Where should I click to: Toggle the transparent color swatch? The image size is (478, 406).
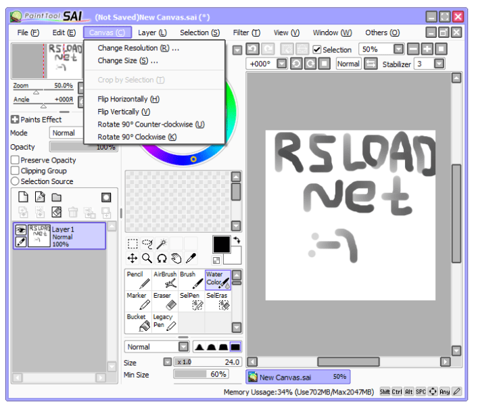tap(216, 261)
